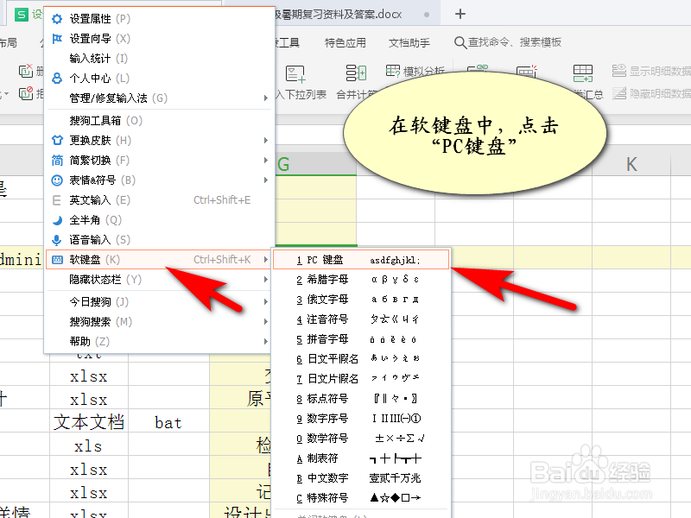Screen dimensions: 691x518
Task: Choose 2 希腊字母 soft keyboard
Action: (x=361, y=280)
